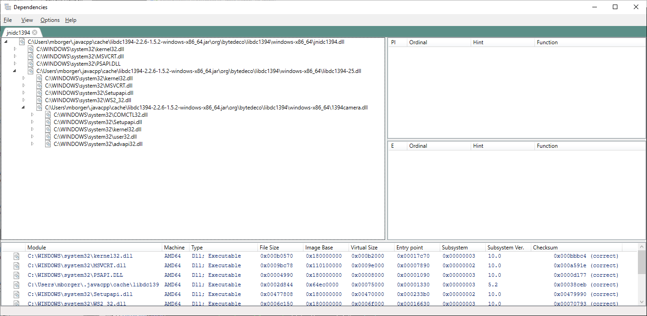The image size is (647, 316).
Task: Click the DLL icon beside the WS2_32.dll tree entry
Action: point(39,100)
